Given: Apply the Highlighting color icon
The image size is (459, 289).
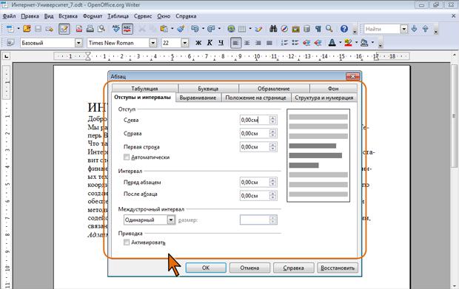Looking at the screenshot, I should tap(348, 43).
